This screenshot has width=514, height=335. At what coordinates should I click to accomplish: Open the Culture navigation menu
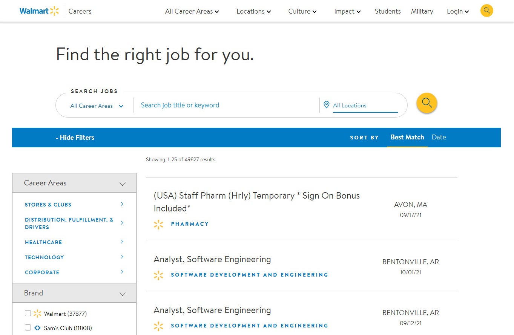tap(302, 11)
